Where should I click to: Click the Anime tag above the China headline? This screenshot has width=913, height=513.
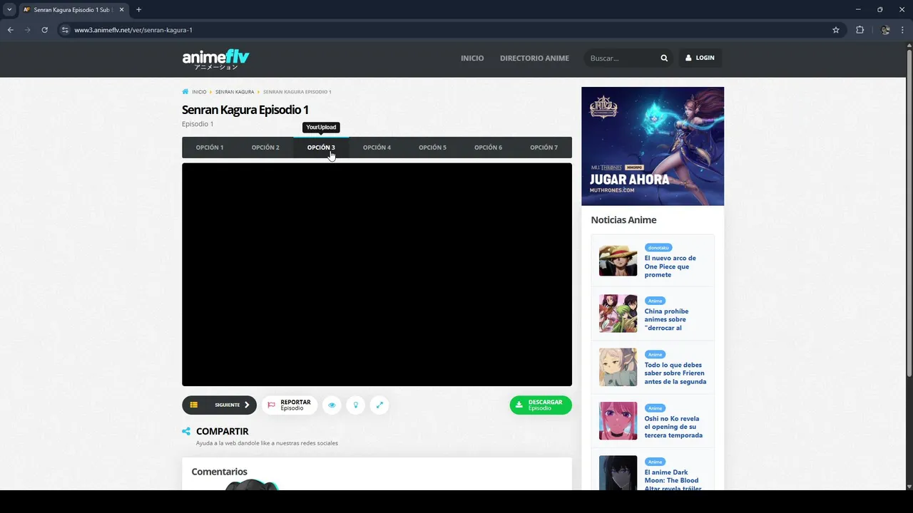click(655, 301)
